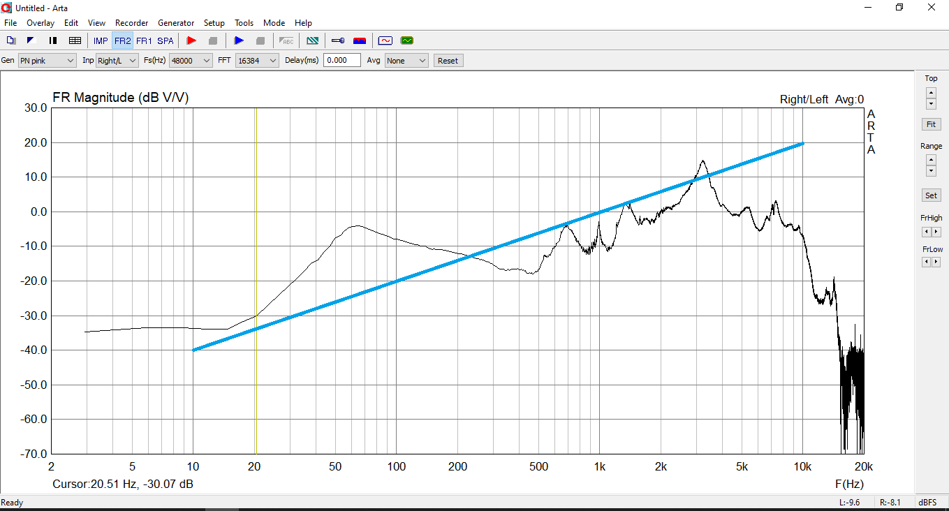Image resolution: width=949 pixels, height=511 pixels.
Task: Decrease graph Top with down arrow
Action: [931, 103]
